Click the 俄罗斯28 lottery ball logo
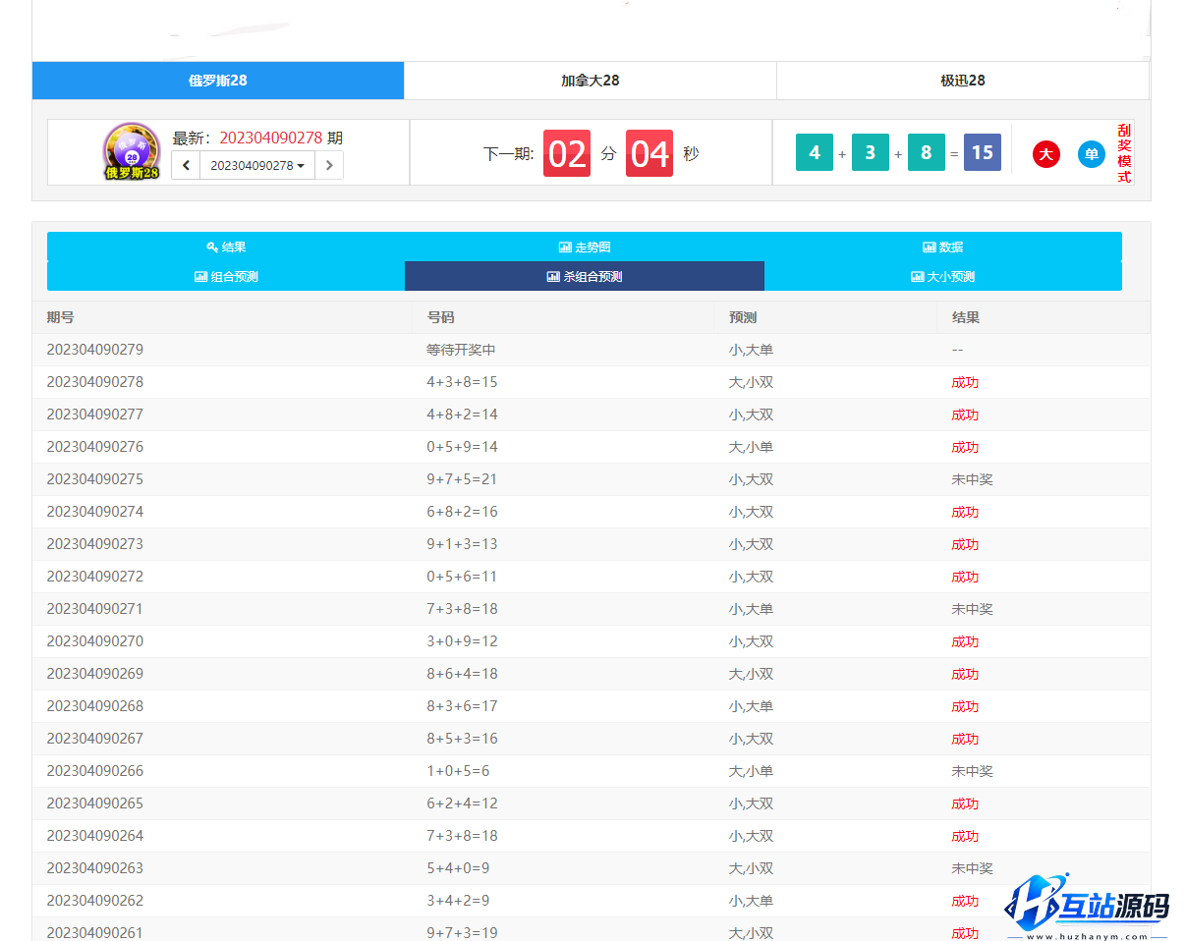Screen dimensions: 1185x941 pyautogui.click(x=132, y=152)
